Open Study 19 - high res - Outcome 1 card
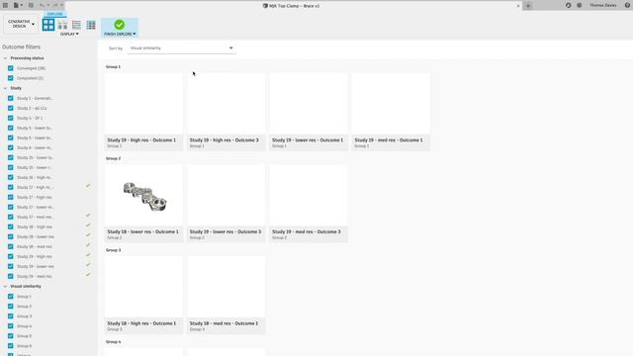The image size is (633, 356). coord(143,112)
